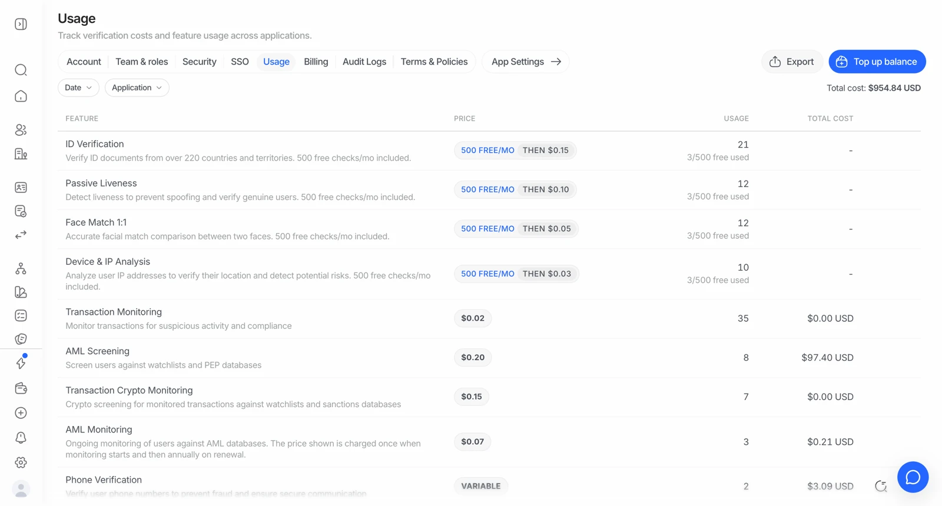Image resolution: width=942 pixels, height=506 pixels.
Task: Expand the sidebar panel icon
Action: click(21, 24)
